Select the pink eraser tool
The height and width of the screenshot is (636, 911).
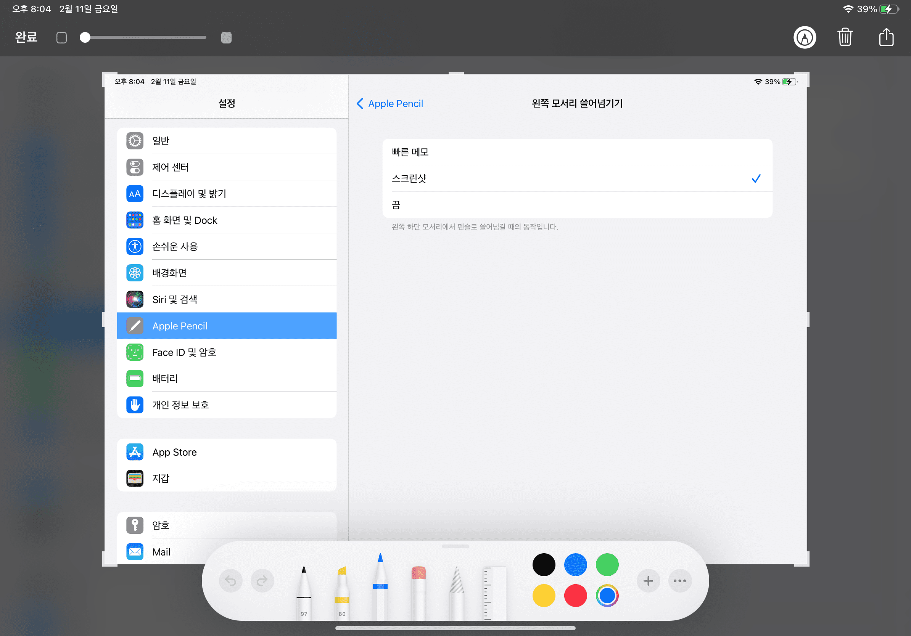click(418, 591)
